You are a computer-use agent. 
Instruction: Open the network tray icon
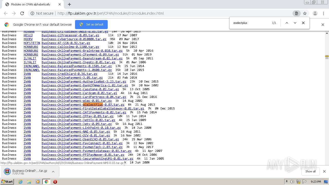point(299,182)
